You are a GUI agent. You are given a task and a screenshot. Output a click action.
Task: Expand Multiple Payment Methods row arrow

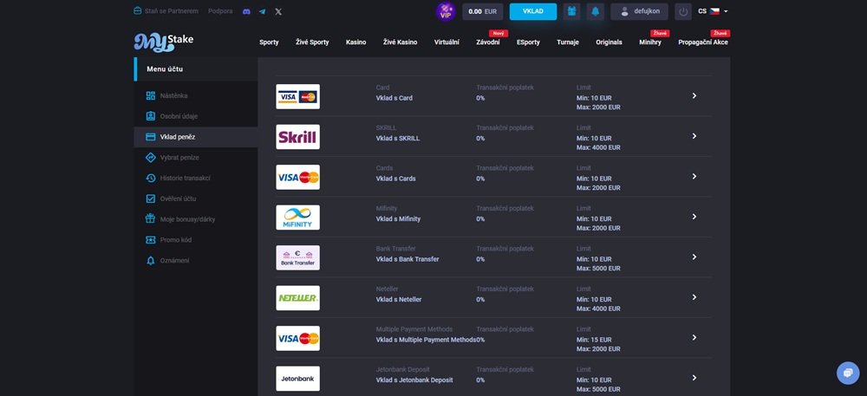click(694, 337)
